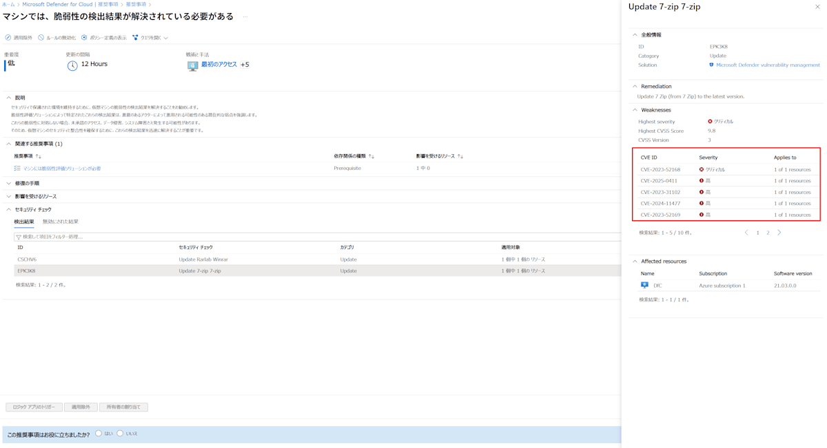Click the filter funnel icon in the search box
827x448 pixels.
pyautogui.click(x=19, y=237)
